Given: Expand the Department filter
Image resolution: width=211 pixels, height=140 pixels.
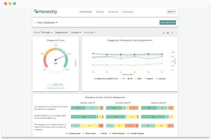Looking at the screenshot, I should [61, 33].
